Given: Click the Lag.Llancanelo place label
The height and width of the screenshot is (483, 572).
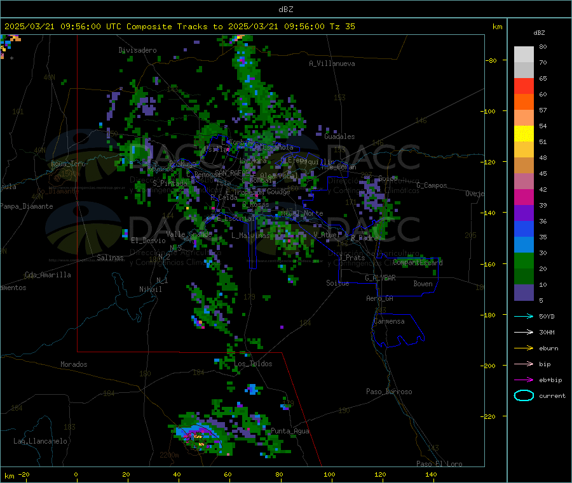Looking at the screenshot, I should (40, 441).
